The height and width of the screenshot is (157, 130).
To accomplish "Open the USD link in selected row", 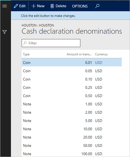I will tap(99, 63).
